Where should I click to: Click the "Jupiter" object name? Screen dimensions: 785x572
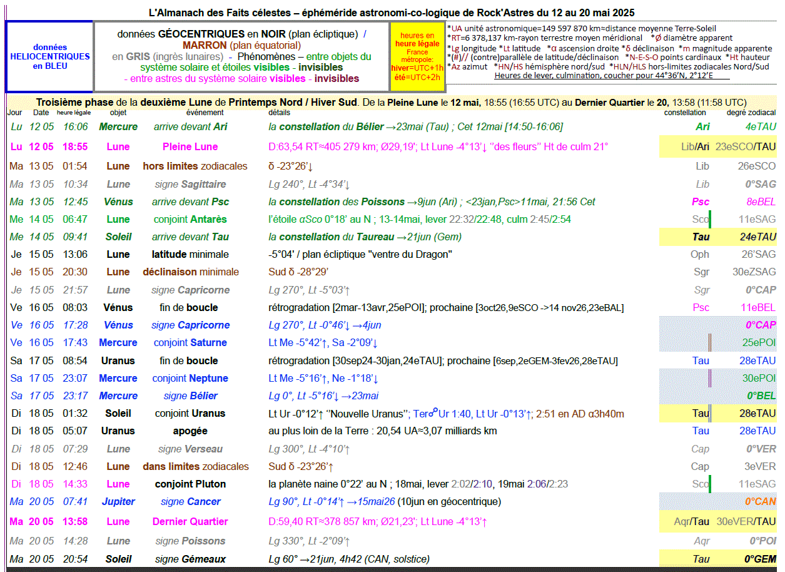point(118,501)
